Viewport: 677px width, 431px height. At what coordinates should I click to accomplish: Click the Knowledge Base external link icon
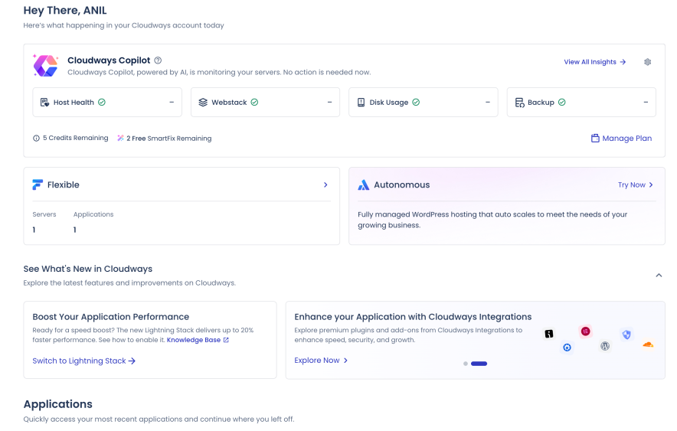(226, 340)
